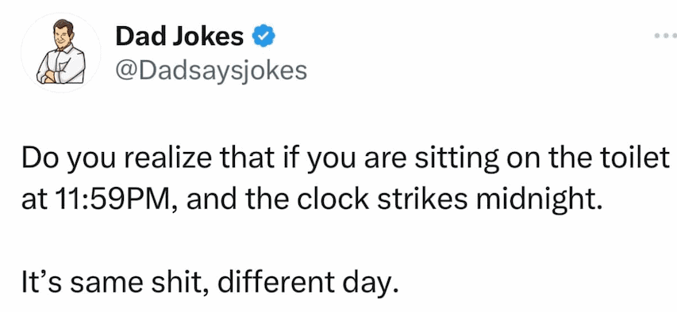The image size is (677, 312).
Task: Click the word "shit," in the punchline
Action: point(178,283)
